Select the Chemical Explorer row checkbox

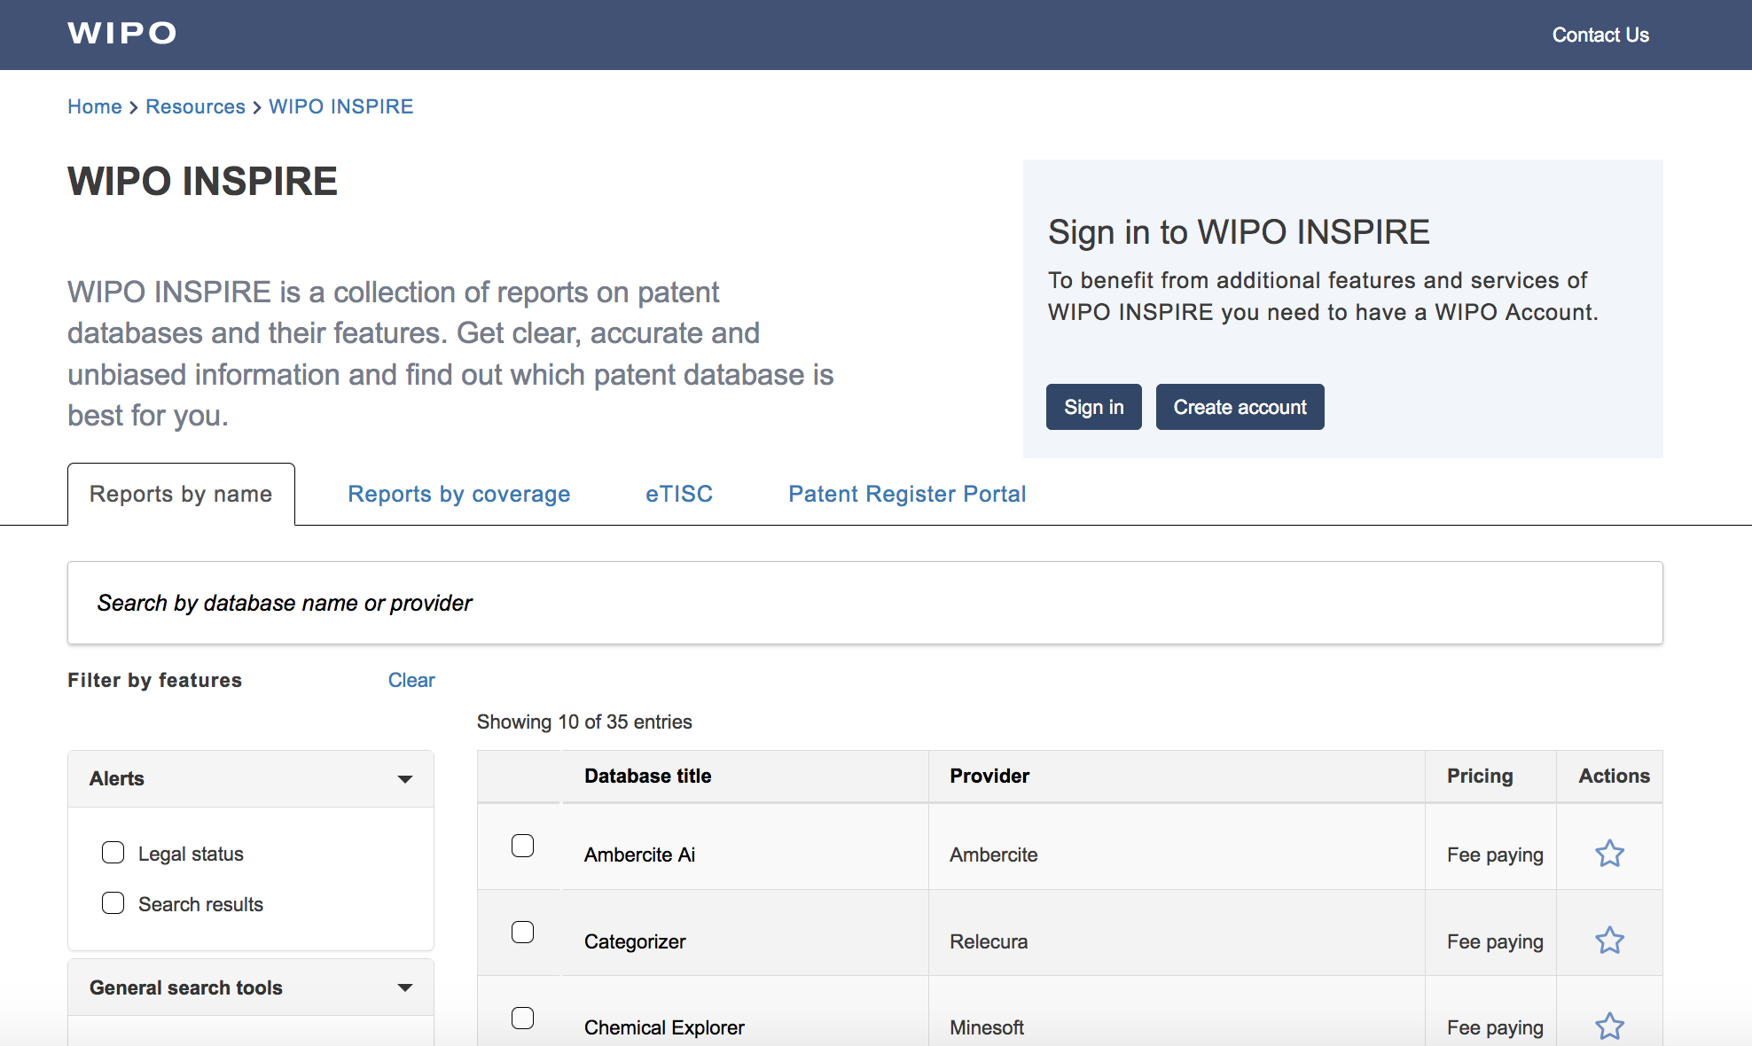click(523, 1019)
